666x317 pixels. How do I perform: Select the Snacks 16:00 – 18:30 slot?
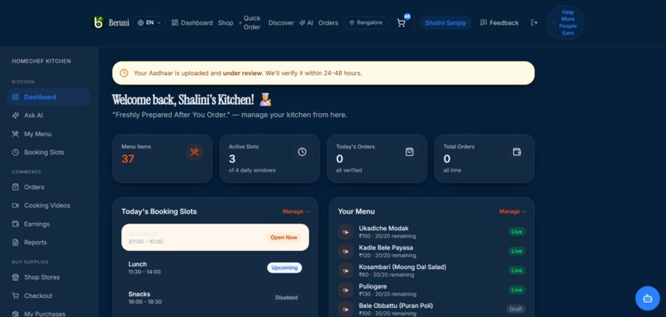click(215, 297)
